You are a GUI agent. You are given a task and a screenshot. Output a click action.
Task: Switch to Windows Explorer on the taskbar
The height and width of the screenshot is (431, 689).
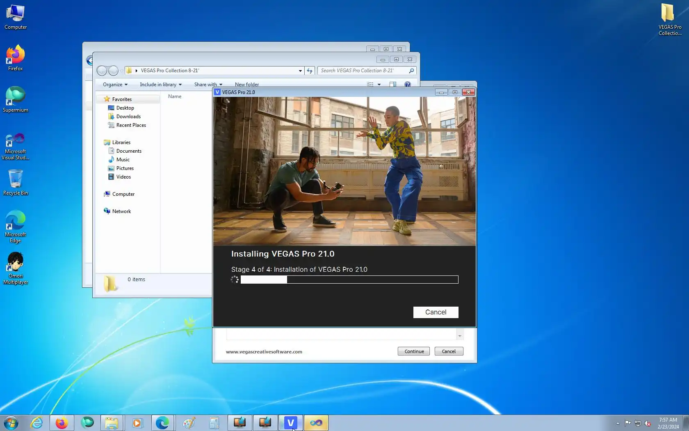coord(112,423)
